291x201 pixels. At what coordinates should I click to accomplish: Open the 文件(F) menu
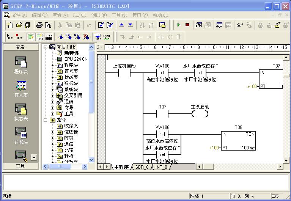point(19,15)
